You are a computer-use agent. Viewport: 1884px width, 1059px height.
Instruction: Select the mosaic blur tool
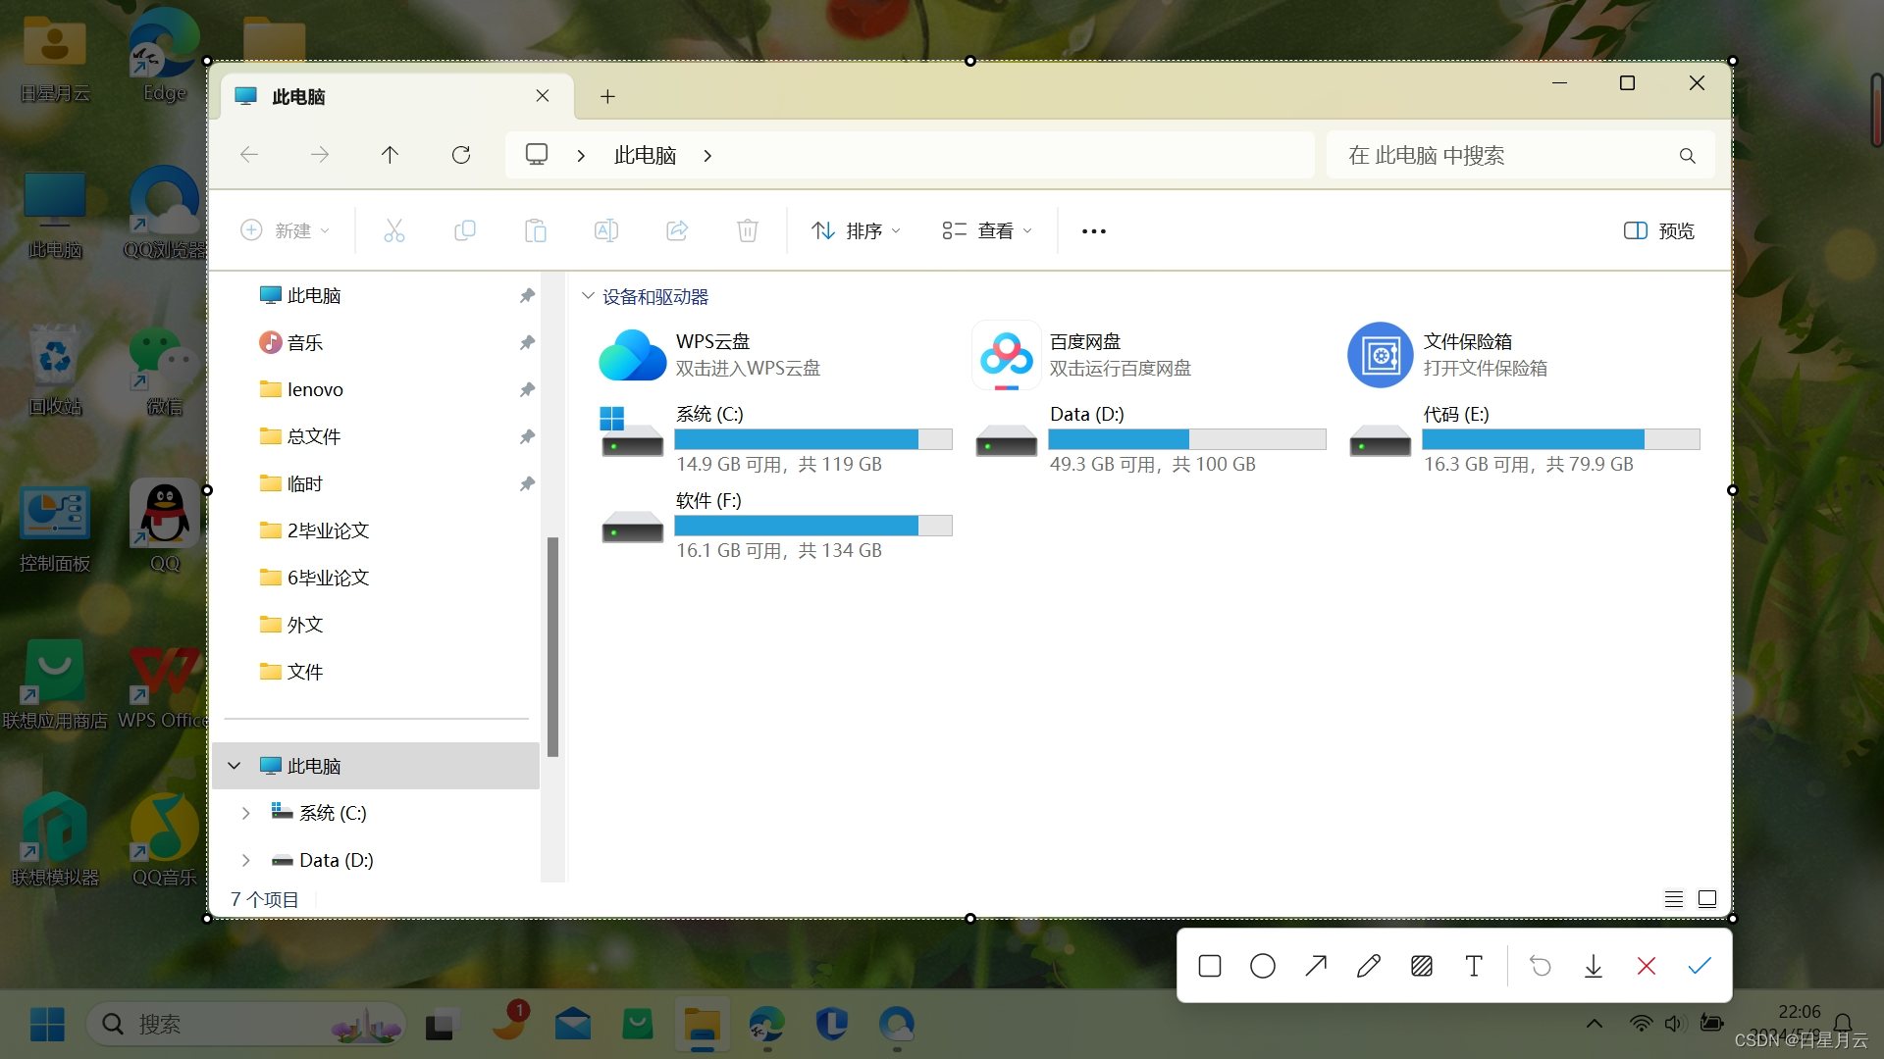[x=1421, y=966]
